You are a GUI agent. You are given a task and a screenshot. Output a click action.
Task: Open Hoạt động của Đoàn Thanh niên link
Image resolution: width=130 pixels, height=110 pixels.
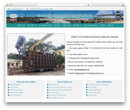pos(98,85)
